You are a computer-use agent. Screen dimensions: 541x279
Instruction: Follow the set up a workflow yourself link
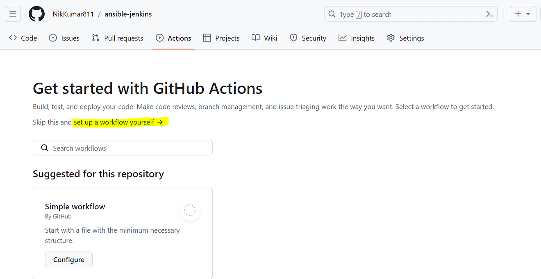tap(118, 122)
